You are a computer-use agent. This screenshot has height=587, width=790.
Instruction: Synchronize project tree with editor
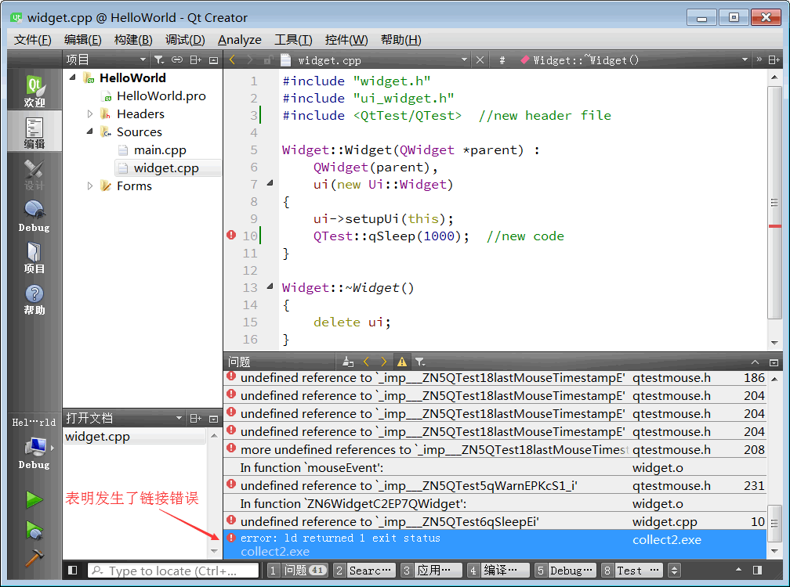pos(177,59)
